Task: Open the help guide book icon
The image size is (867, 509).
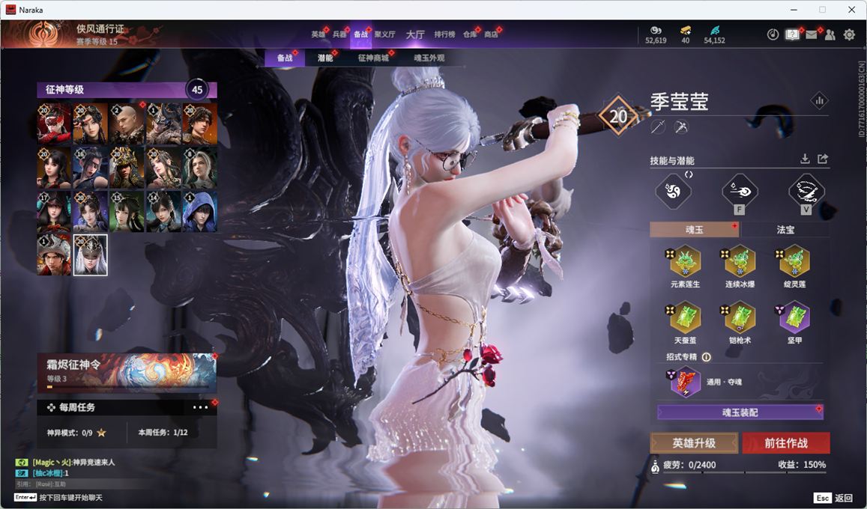Action: pyautogui.click(x=792, y=34)
